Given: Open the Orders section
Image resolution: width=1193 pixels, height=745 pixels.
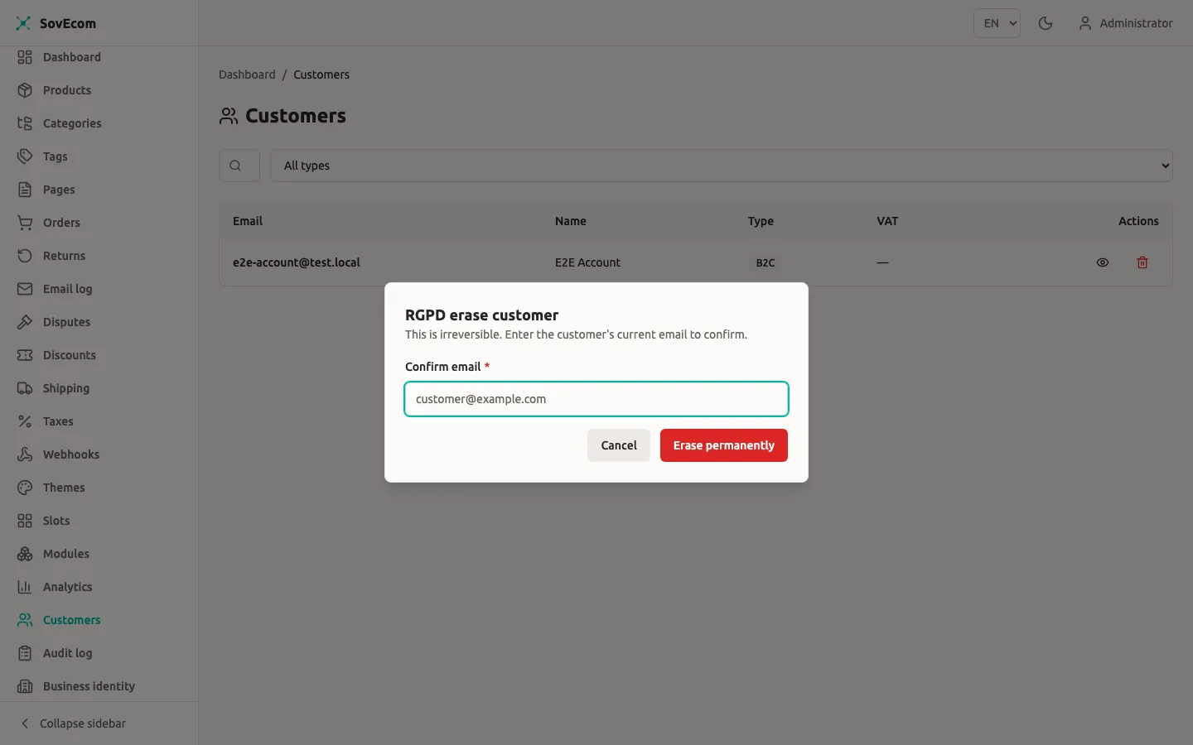Looking at the screenshot, I should pos(99,223).
